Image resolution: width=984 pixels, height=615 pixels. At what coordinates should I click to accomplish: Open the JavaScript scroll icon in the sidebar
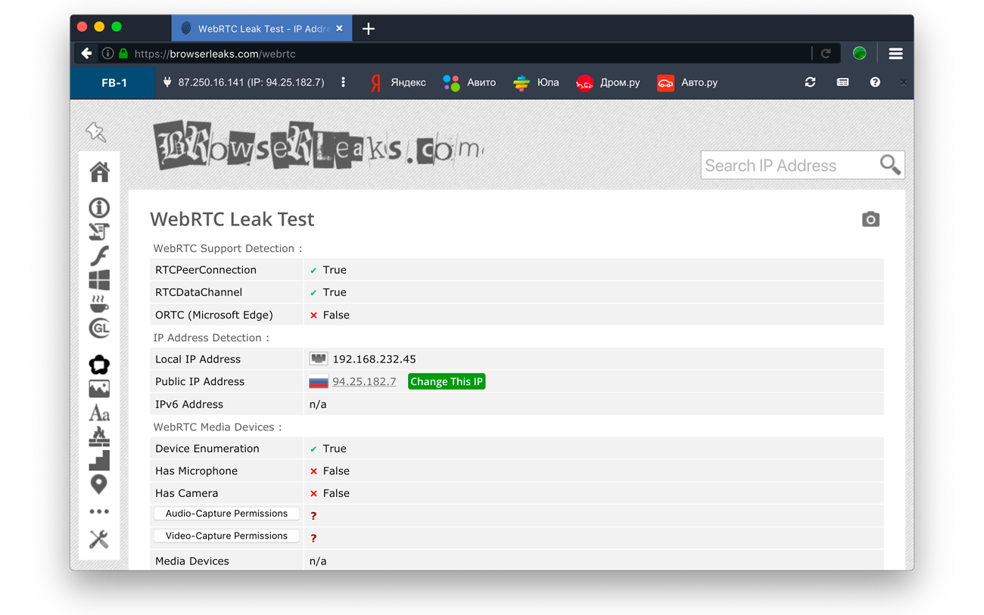[99, 231]
